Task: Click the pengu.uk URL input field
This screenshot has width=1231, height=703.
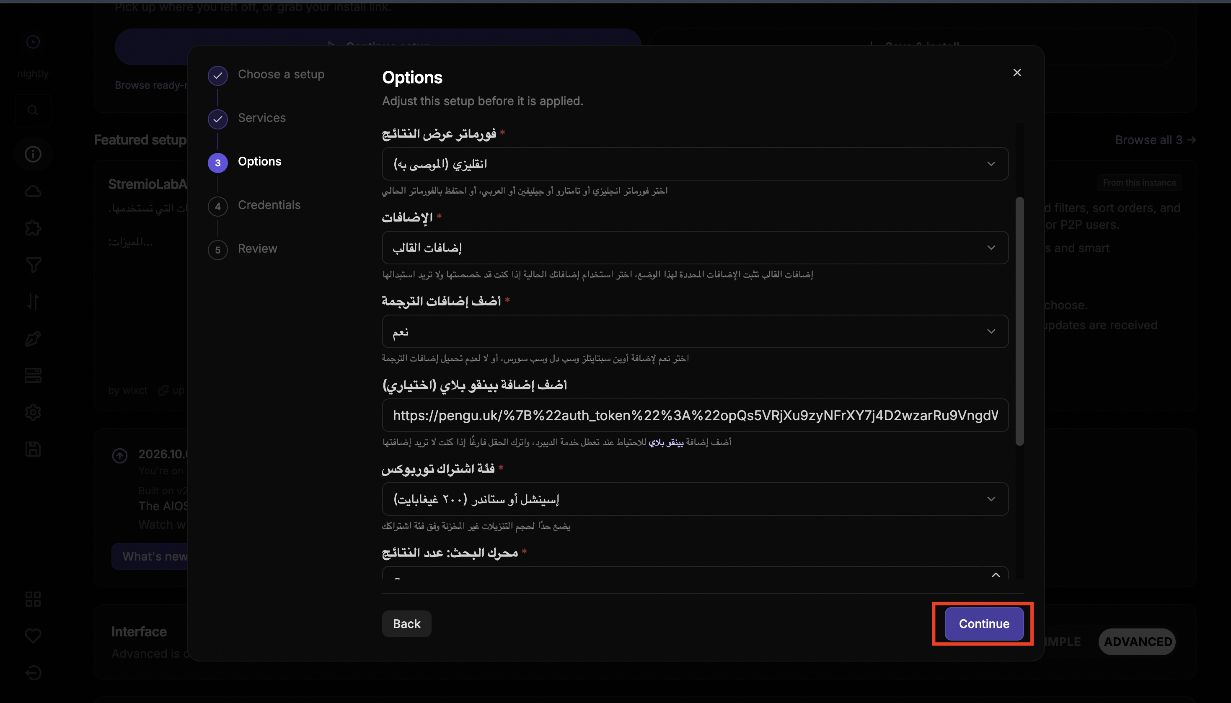Action: tap(695, 415)
